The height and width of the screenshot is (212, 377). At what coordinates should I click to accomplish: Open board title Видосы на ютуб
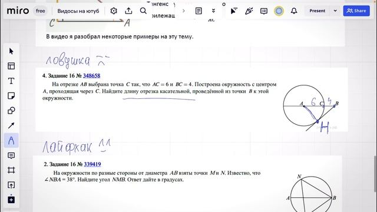click(x=78, y=11)
